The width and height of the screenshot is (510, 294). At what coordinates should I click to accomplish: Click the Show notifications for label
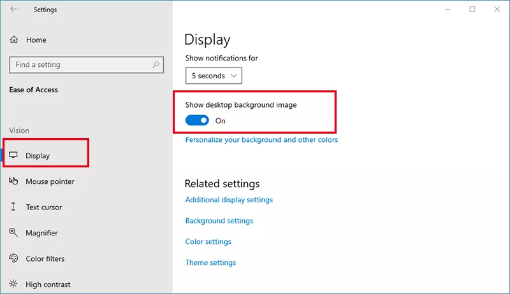[x=221, y=58]
